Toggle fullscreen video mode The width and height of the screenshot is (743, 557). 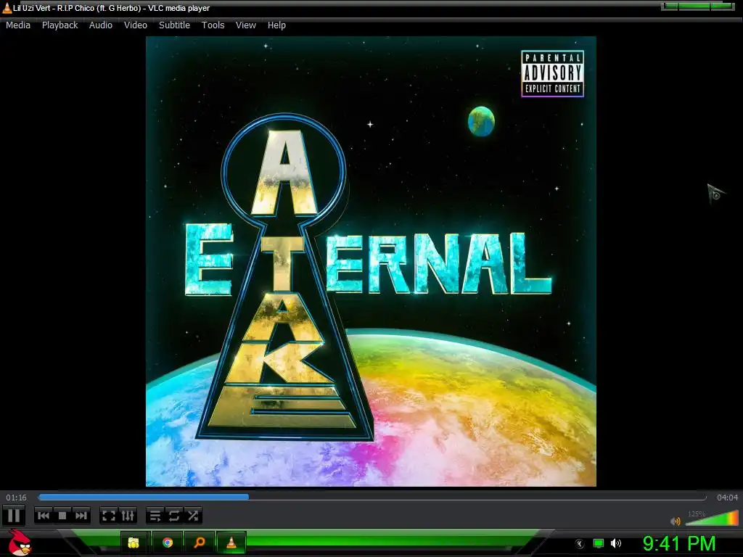click(109, 516)
